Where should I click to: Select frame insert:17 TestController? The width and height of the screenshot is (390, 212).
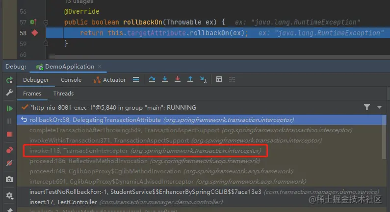tap(200, 202)
